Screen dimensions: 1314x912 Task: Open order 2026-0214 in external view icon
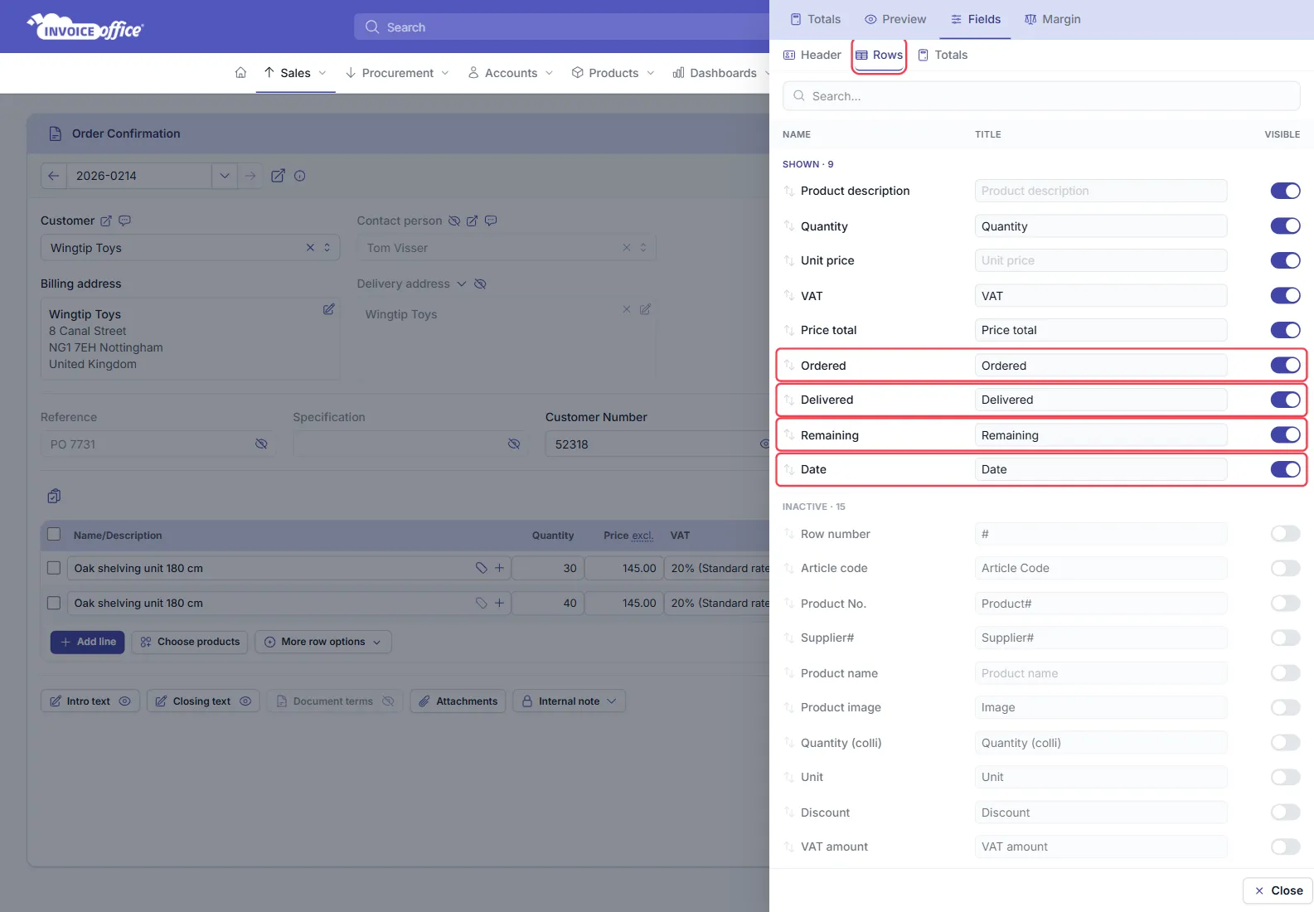279,176
